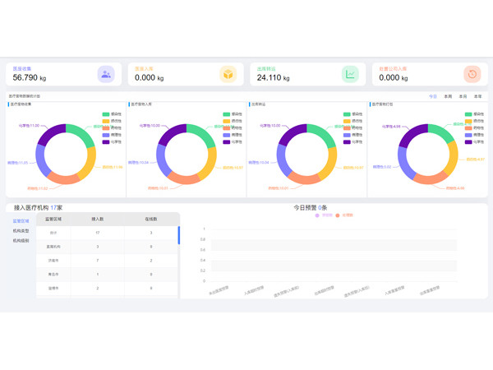Select 本月 time range tab

tap(463, 96)
